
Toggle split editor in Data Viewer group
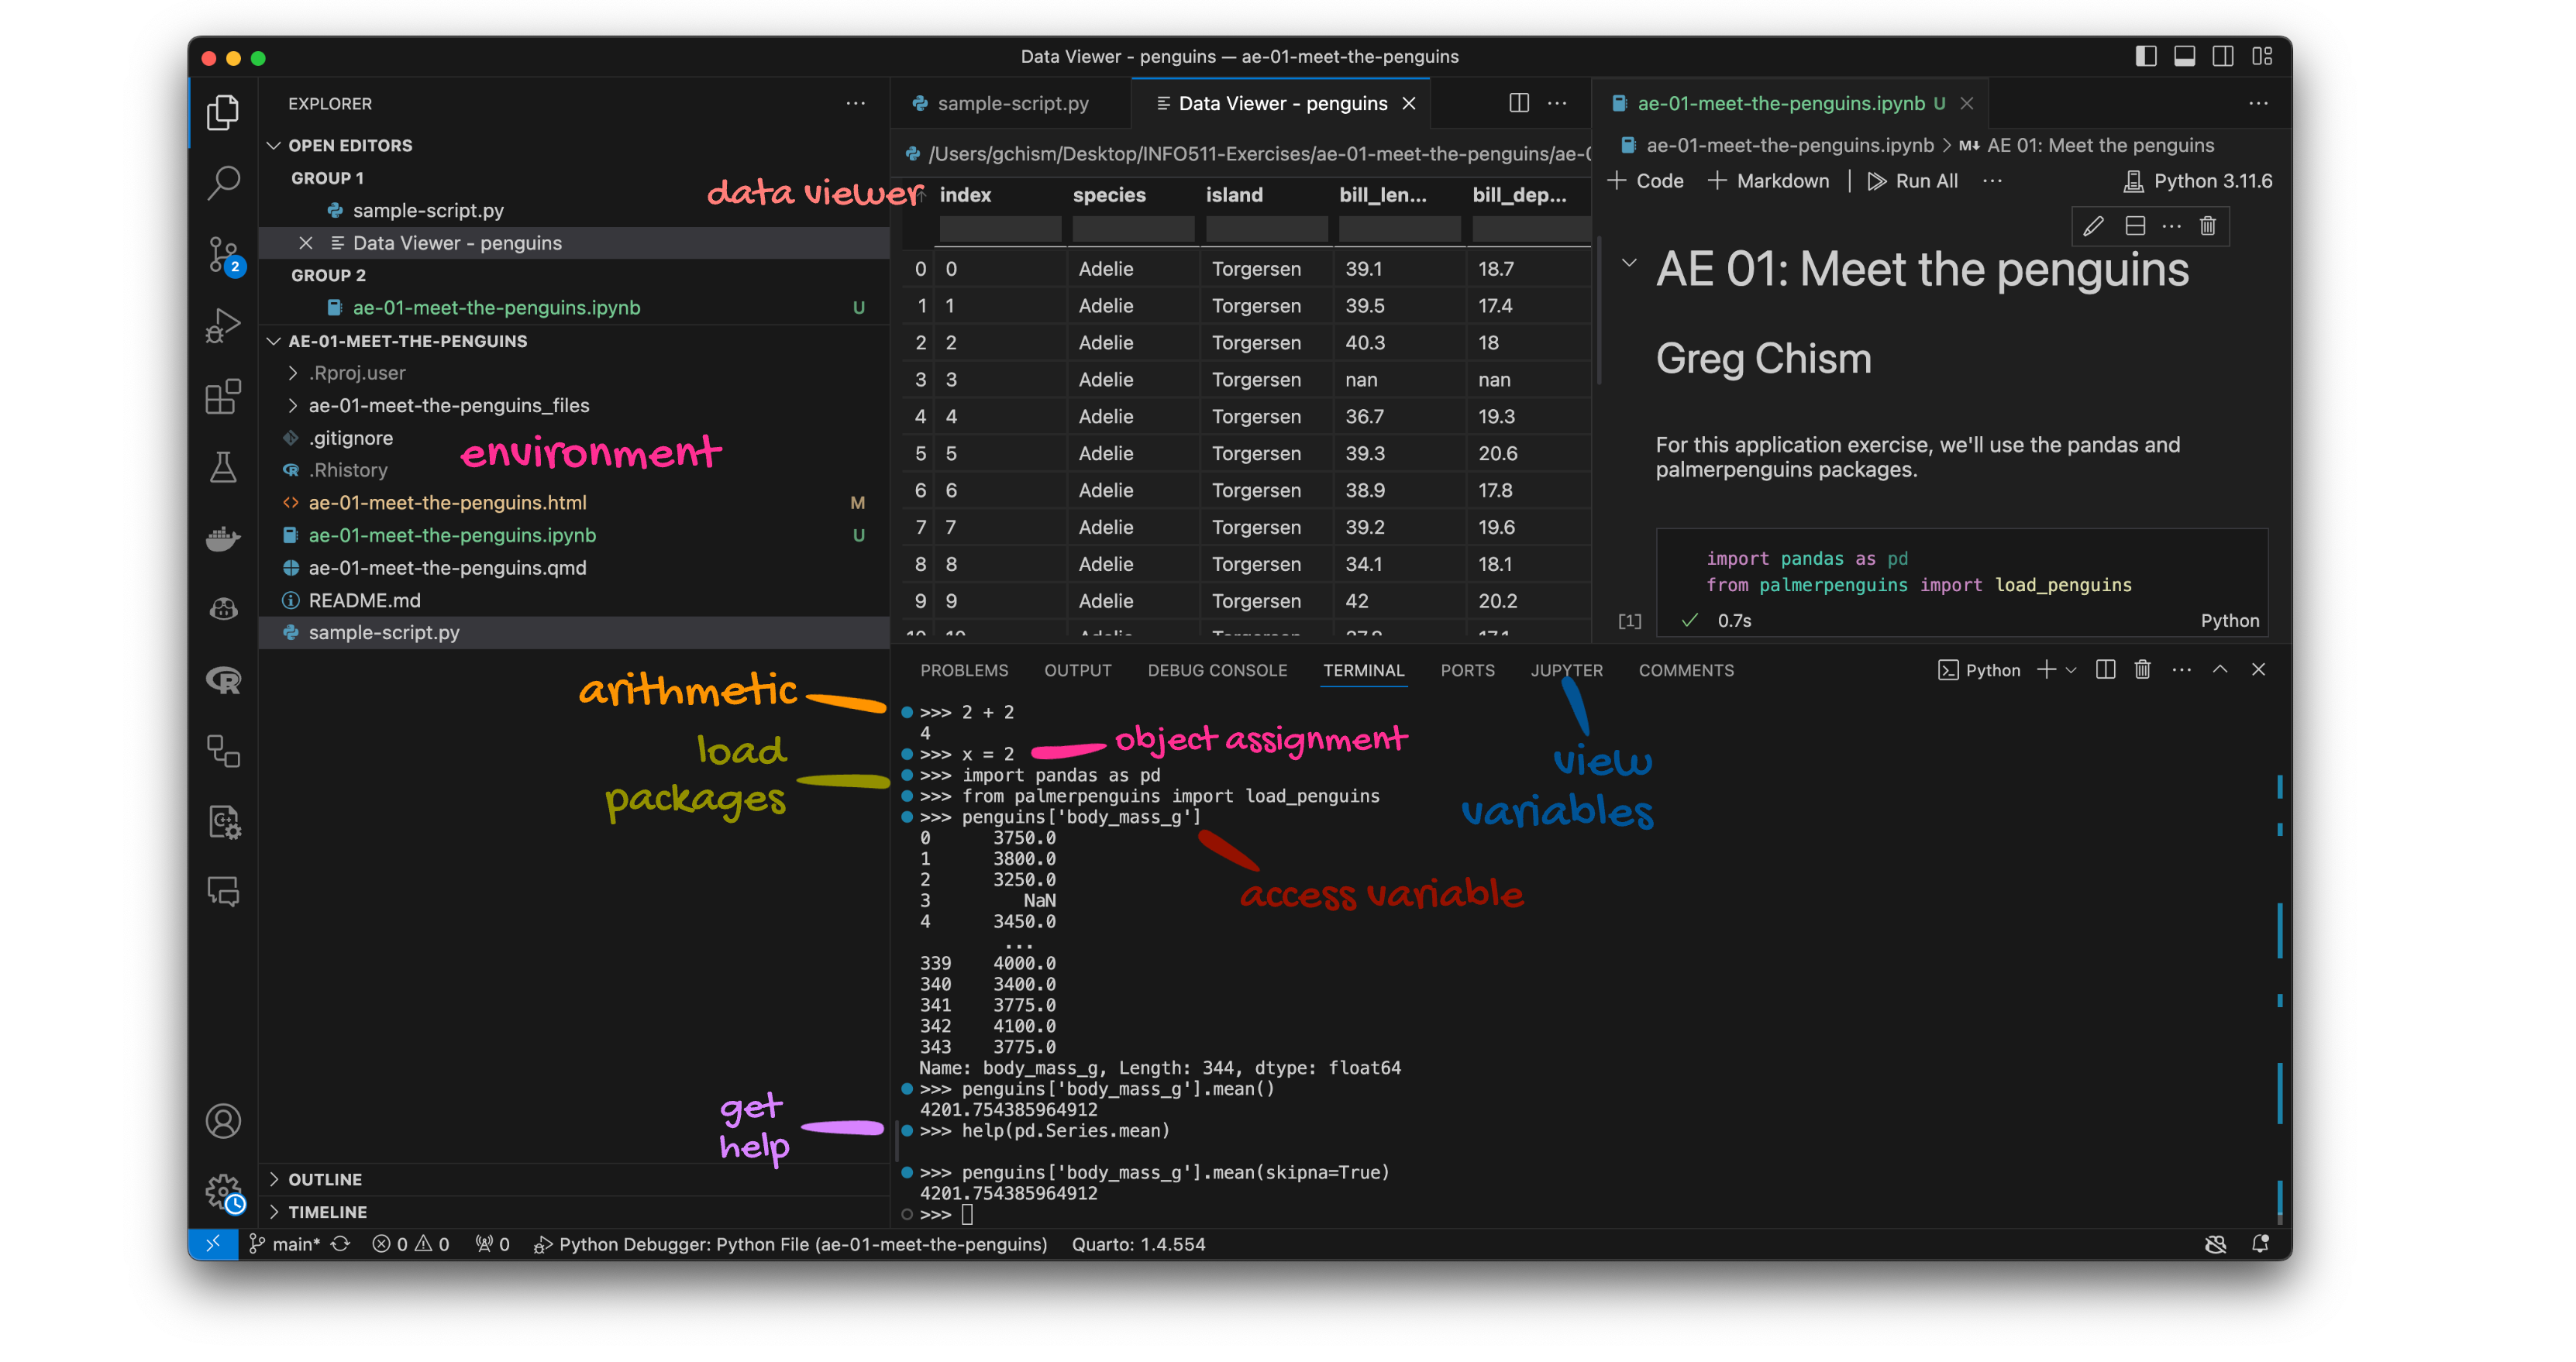pos(1518,103)
